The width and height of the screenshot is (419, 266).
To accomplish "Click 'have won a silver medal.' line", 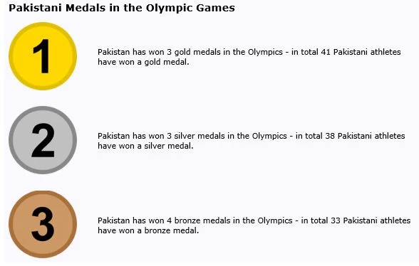I will (145, 146).
